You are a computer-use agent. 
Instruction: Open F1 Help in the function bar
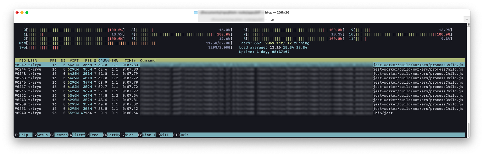pyautogui.click(x=24, y=135)
